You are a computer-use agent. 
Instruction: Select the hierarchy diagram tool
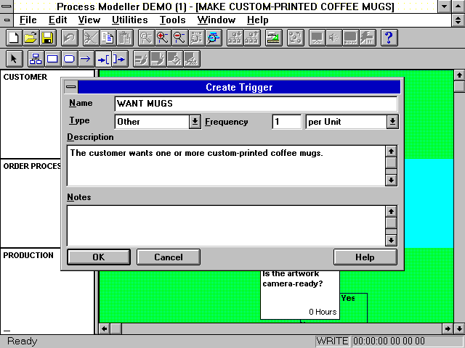point(35,59)
